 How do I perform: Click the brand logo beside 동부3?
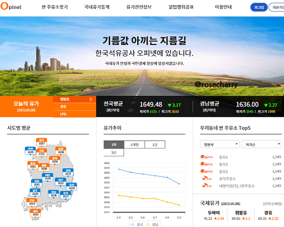tap(207, 164)
